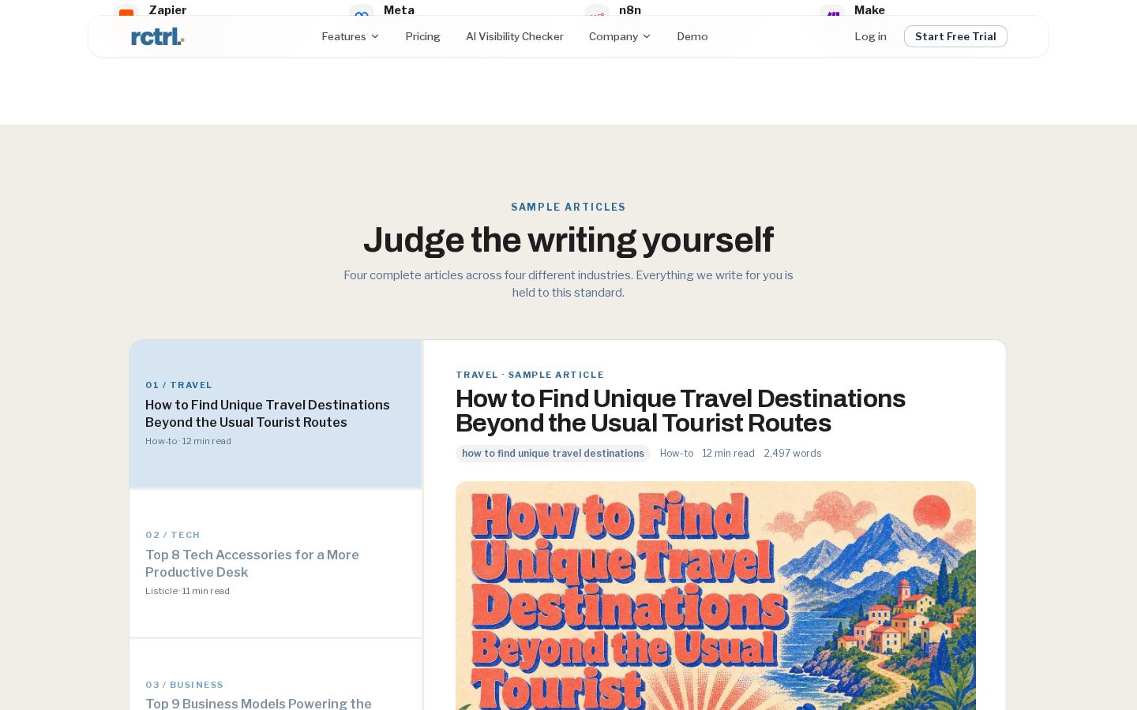The image size is (1137, 710).
Task: Click the travel article cover illustration
Action: coord(715,596)
